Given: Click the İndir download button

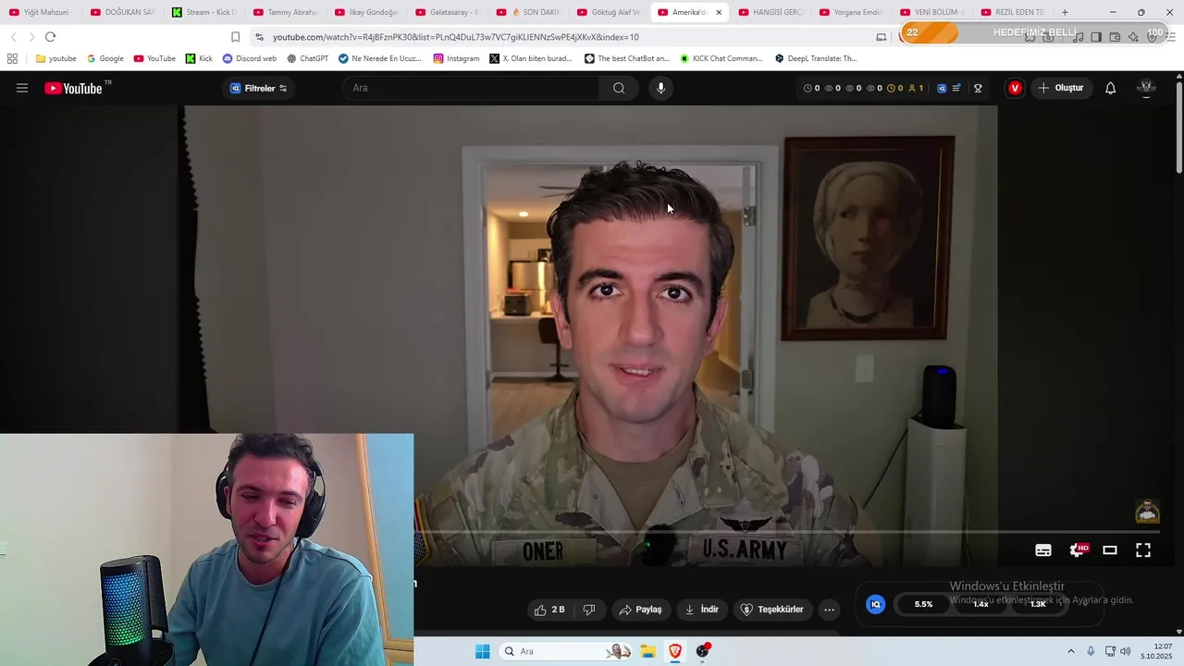Looking at the screenshot, I should click(x=702, y=610).
